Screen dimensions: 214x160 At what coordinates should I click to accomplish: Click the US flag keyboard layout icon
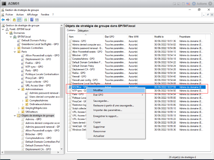(188, 4)
